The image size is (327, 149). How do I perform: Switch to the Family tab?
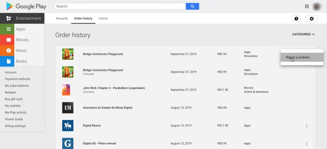103,18
